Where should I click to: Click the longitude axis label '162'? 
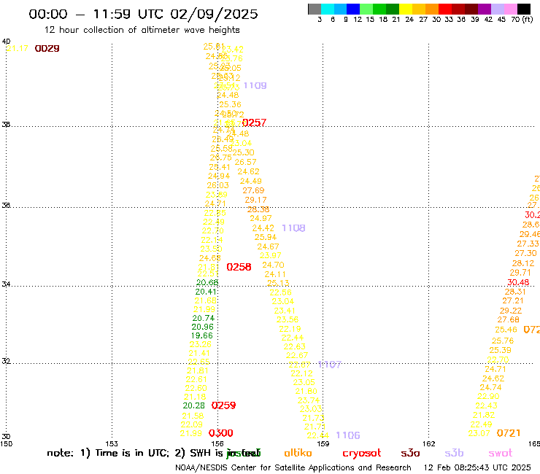coord(429,443)
